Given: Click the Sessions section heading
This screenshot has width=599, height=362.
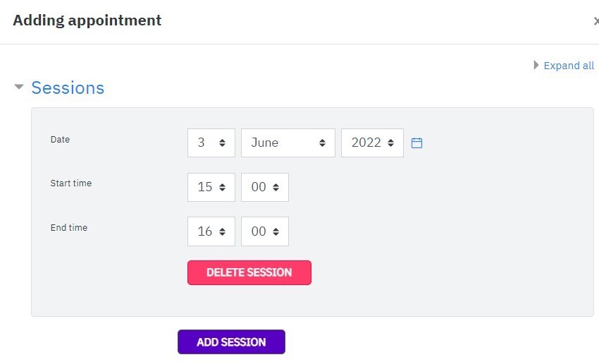Looking at the screenshot, I should [x=68, y=88].
